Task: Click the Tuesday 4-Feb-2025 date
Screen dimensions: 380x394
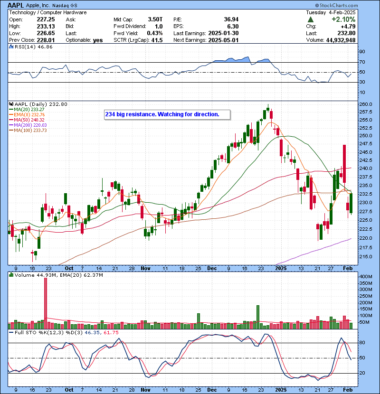Action: click(x=331, y=12)
